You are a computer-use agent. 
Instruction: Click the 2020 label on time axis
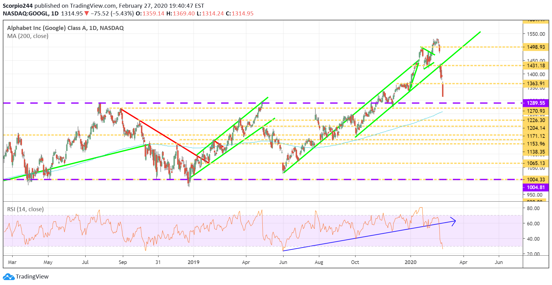coord(410,262)
